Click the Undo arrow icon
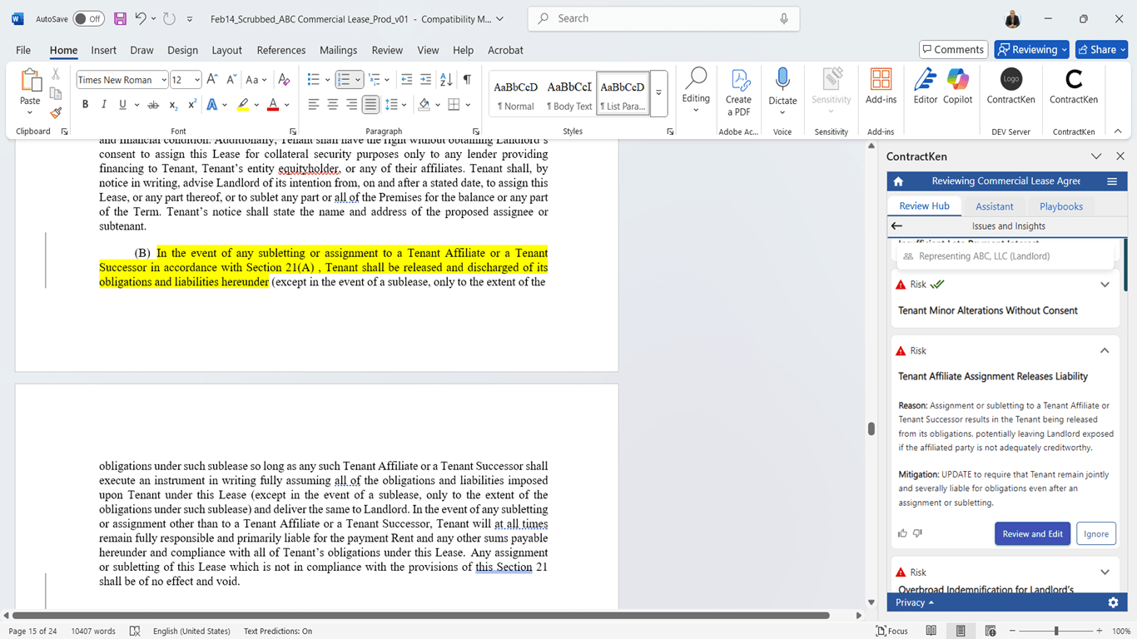This screenshot has height=639, width=1137. (x=141, y=18)
